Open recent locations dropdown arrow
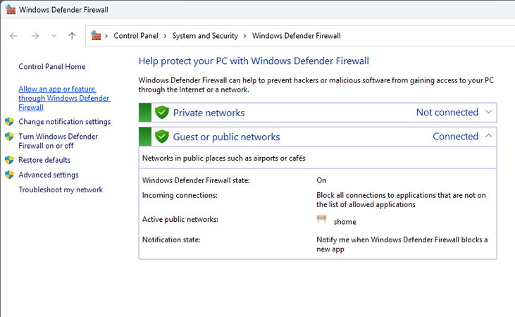The width and height of the screenshot is (515, 317). point(54,36)
